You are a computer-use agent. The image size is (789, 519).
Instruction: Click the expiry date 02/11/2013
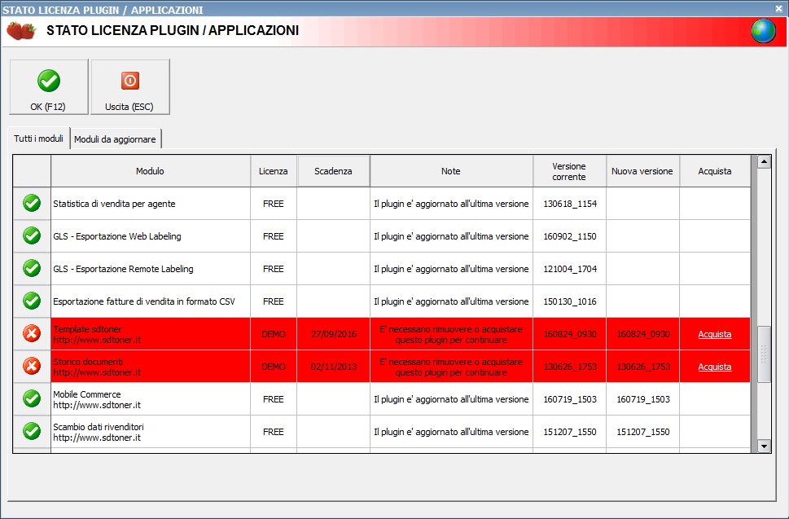pos(334,367)
